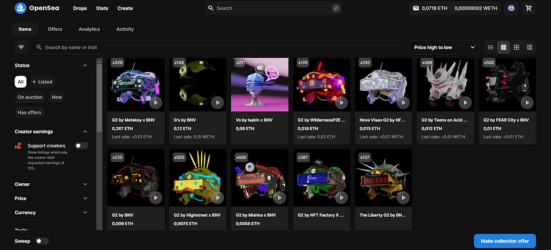The image size is (551, 250).
Task: Play G2 by Metakey x BNV video
Action: pyautogui.click(x=156, y=103)
